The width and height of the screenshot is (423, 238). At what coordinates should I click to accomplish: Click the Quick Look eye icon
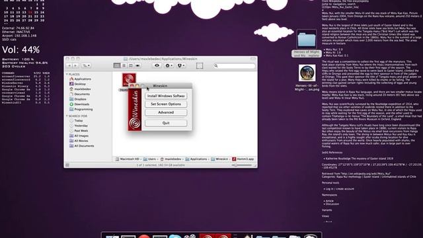pyautogui.click(x=157, y=65)
